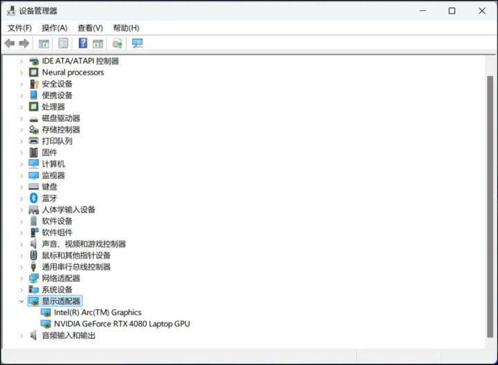This screenshot has width=498, height=365.
Task: Click the 鼠标和其他指针设备 mouse icon
Action: coord(34,255)
